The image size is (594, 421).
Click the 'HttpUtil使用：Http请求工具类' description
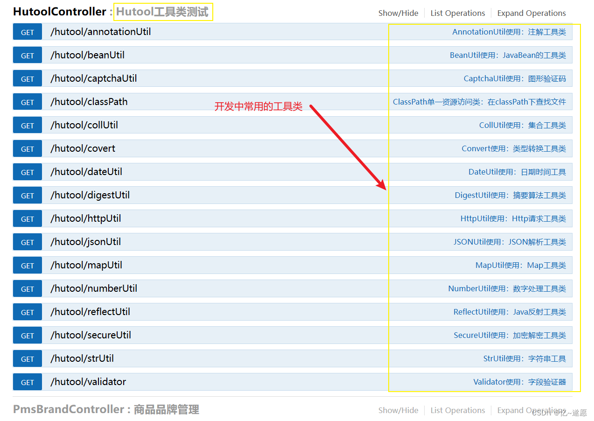tap(513, 219)
